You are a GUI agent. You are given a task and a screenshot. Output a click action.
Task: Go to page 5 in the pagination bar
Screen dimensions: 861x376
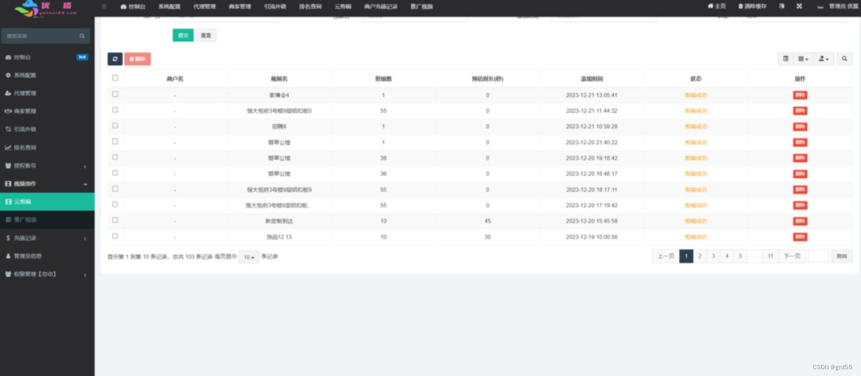(x=740, y=256)
